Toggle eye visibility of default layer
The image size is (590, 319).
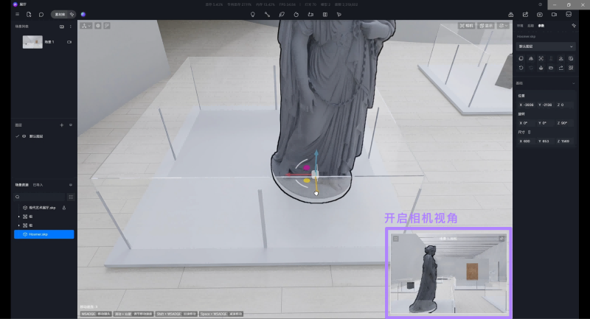click(24, 136)
